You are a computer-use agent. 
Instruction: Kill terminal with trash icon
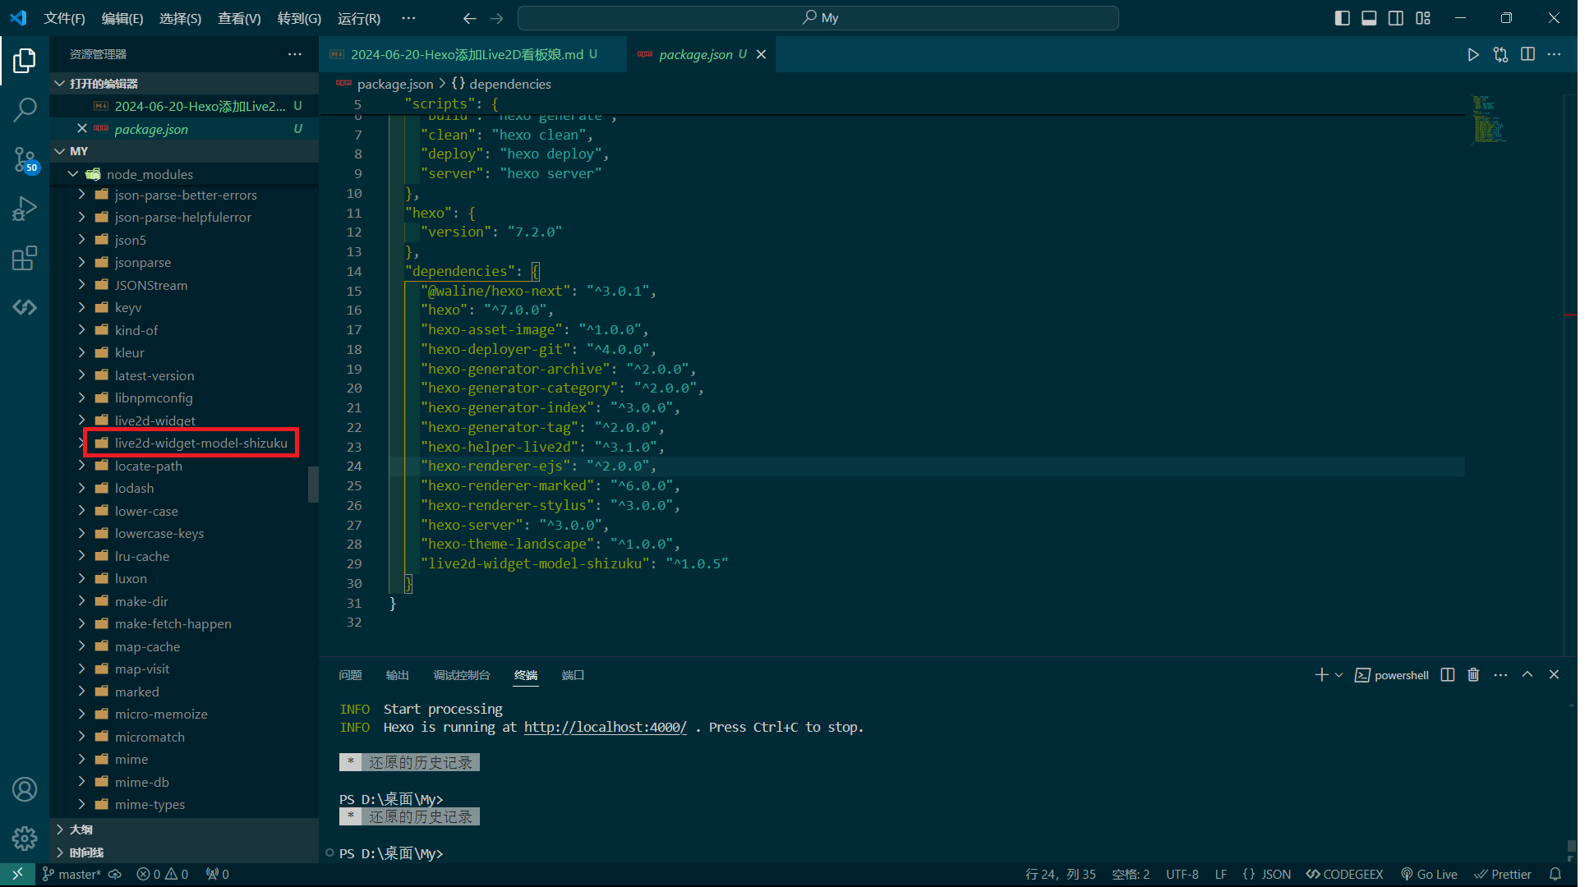1473,674
